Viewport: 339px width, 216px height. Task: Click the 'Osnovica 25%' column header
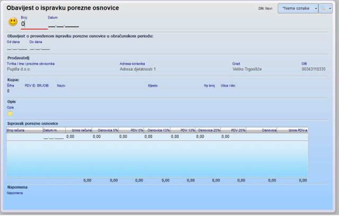(209, 129)
